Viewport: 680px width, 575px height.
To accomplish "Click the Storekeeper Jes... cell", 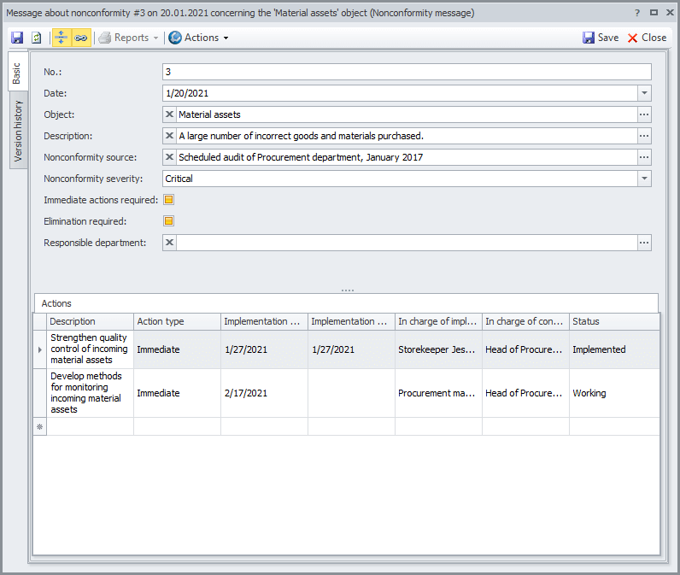I will [438, 349].
